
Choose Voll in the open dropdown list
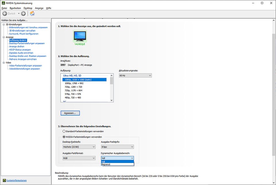(117, 162)
